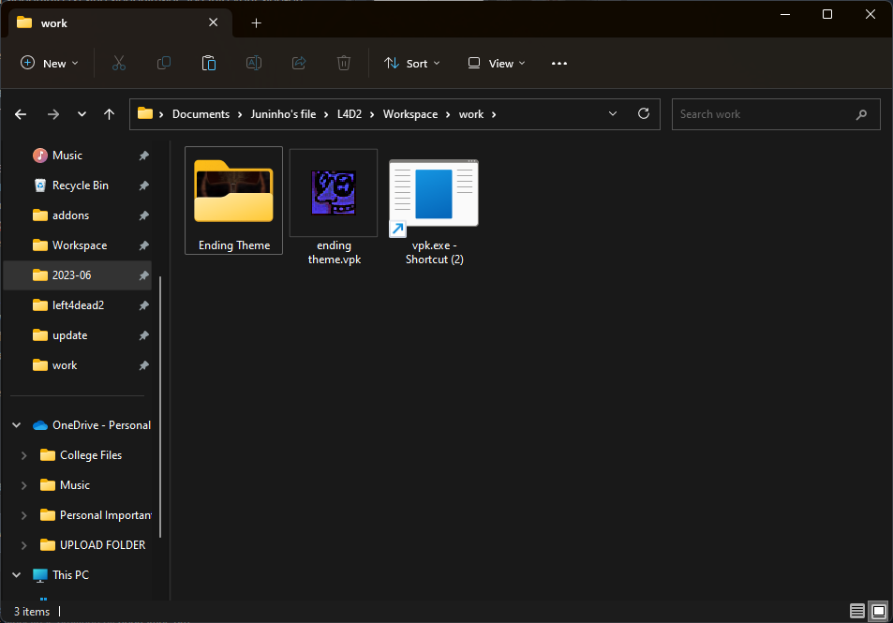Open the Sort options dropdown
The image size is (893, 623).
pos(411,63)
